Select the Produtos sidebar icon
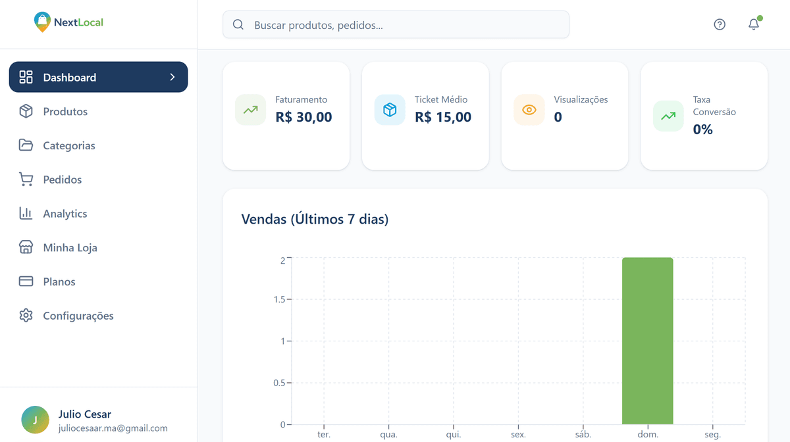 click(x=26, y=111)
